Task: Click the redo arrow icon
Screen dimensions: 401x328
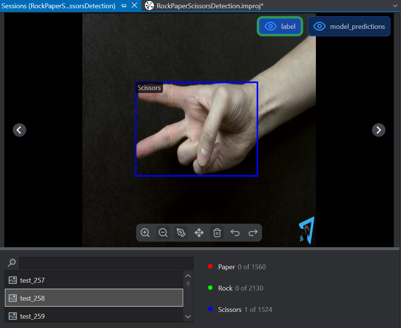Action: pos(253,233)
